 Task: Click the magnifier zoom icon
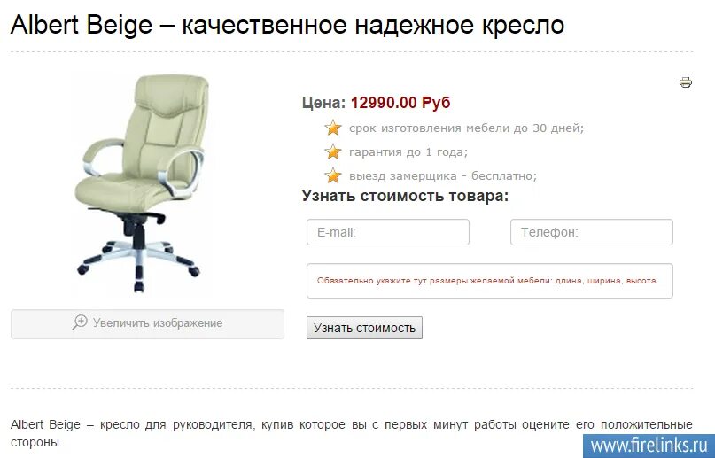pos(80,322)
